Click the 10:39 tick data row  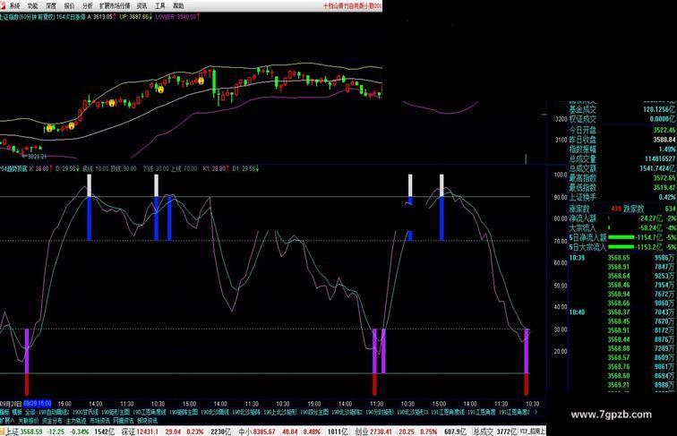pyautogui.click(x=622, y=258)
